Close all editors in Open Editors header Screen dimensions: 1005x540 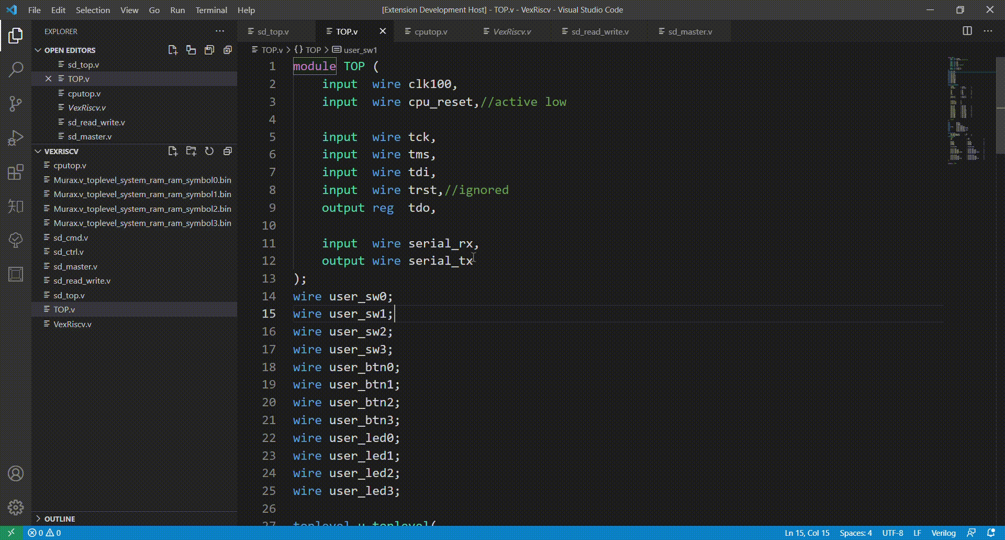click(x=228, y=50)
